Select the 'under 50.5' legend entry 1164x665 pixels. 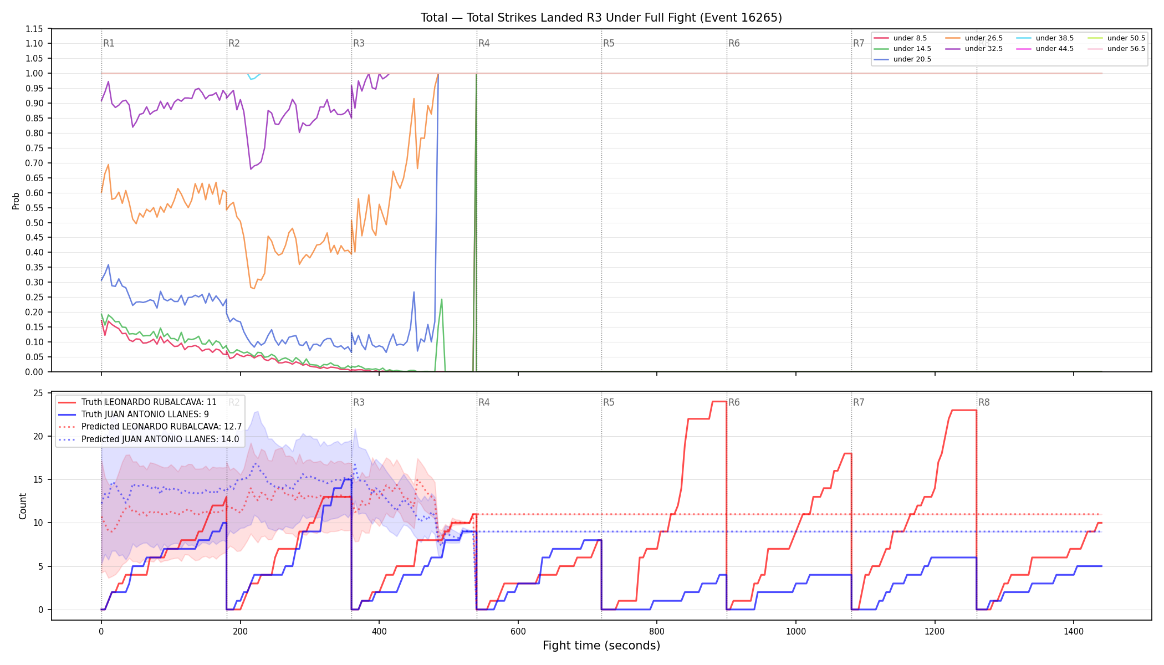(1116, 38)
